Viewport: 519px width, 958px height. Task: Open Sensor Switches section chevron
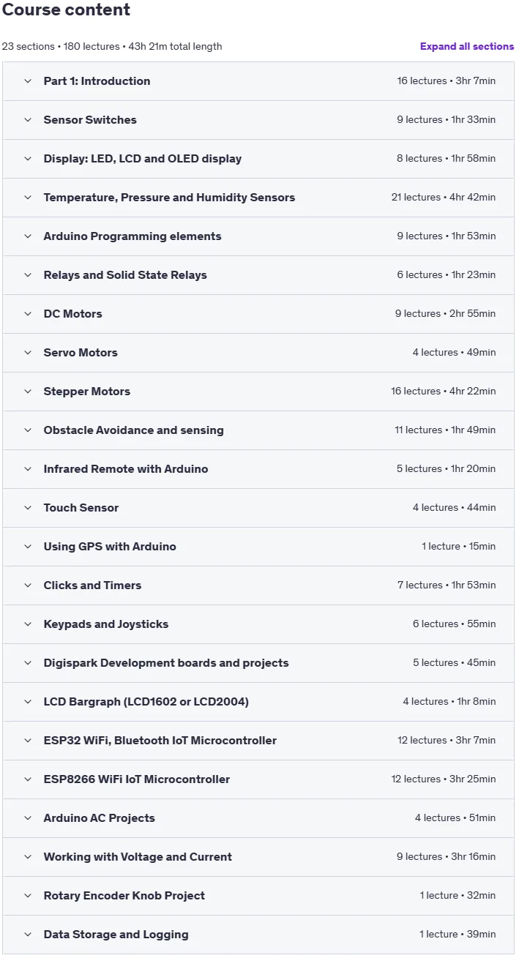coord(28,120)
